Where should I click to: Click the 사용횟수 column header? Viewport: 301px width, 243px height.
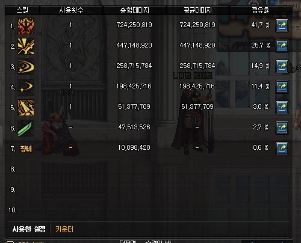(71, 10)
